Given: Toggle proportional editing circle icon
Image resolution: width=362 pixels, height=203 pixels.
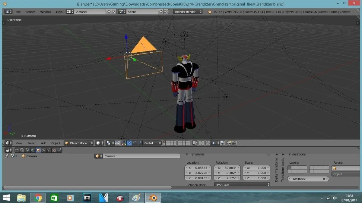Looking at the screenshot, I should point(201,143).
